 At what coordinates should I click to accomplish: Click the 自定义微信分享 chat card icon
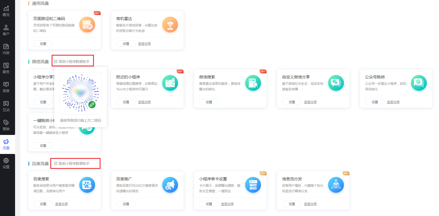click(x=336, y=83)
